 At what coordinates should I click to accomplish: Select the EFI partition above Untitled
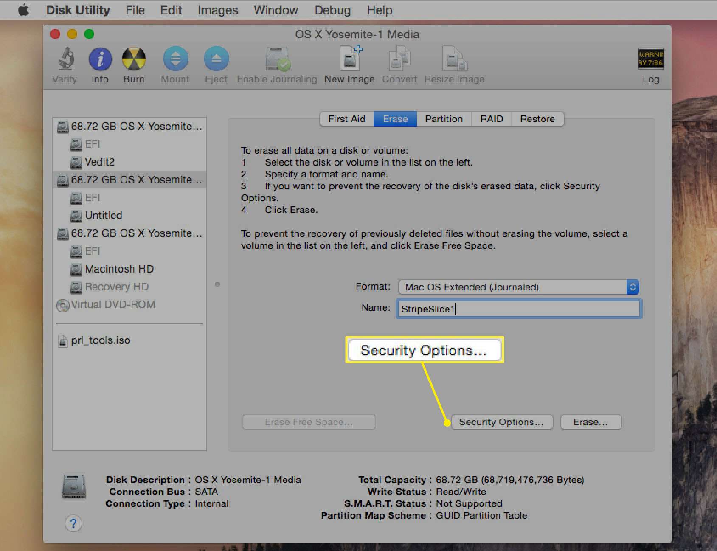(x=92, y=197)
